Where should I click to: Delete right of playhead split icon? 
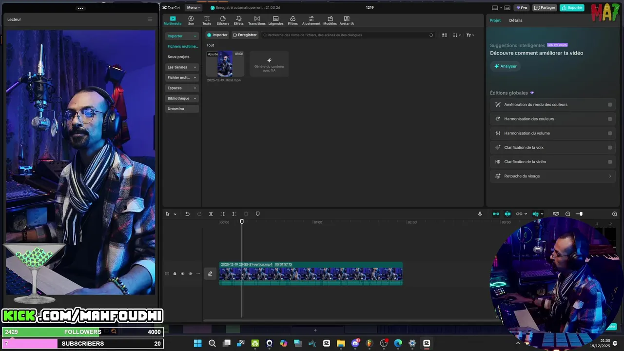tap(234, 214)
